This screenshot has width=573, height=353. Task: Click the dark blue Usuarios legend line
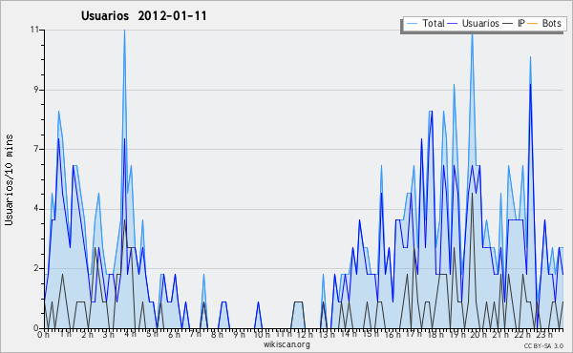[453, 24]
